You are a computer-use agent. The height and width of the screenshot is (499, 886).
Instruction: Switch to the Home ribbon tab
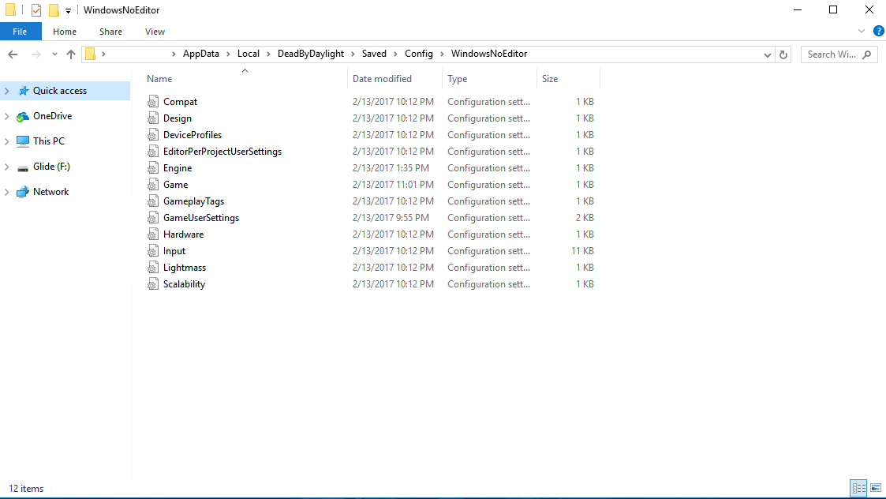65,32
